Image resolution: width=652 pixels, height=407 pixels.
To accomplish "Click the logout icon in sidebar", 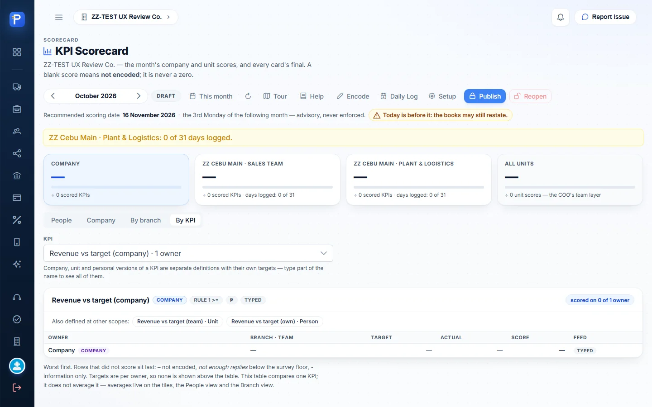I will click(17, 388).
